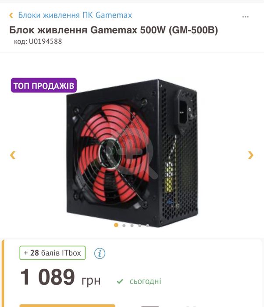Select the third carousel dot
Image resolution: width=264 pixels, height=307 pixels.
(132, 225)
